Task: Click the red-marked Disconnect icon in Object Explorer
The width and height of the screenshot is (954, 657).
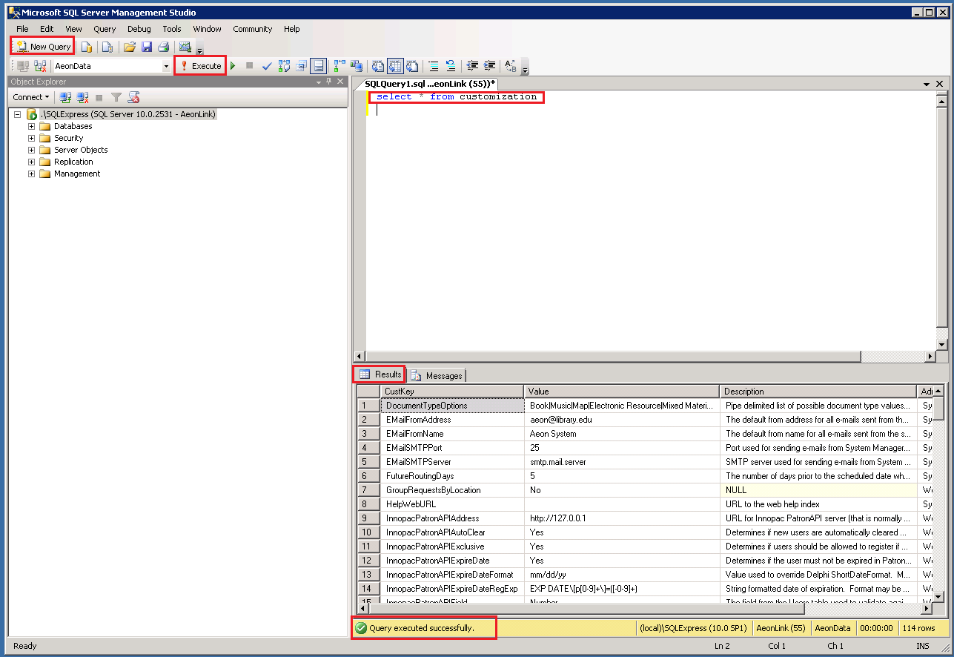Action: coord(82,97)
